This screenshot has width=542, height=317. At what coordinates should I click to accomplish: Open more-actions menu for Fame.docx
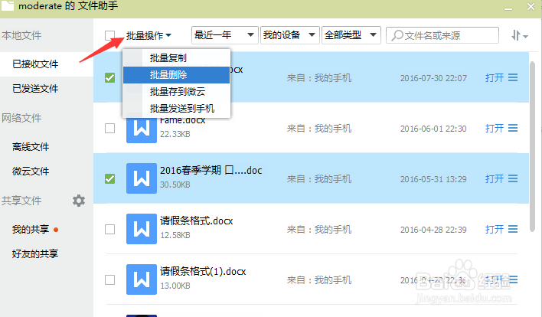513,128
